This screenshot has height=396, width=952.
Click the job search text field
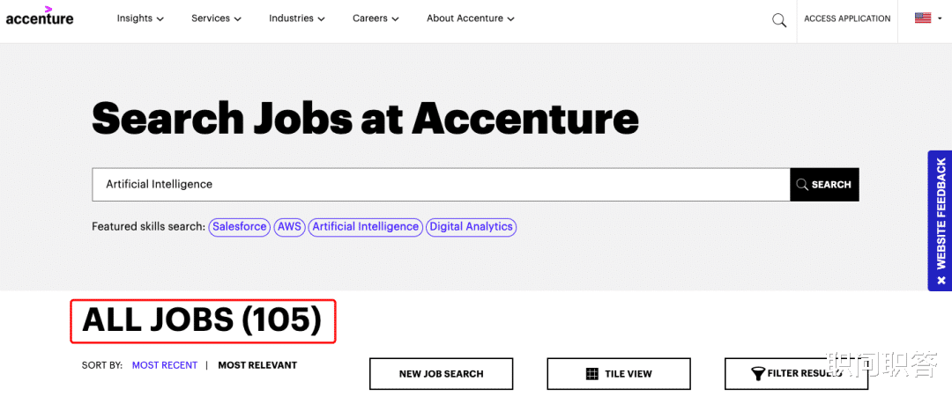441,185
